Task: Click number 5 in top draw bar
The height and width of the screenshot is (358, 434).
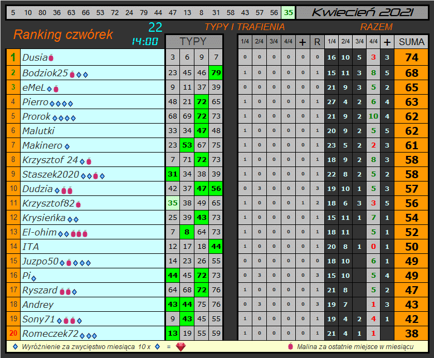Action: 13,13
